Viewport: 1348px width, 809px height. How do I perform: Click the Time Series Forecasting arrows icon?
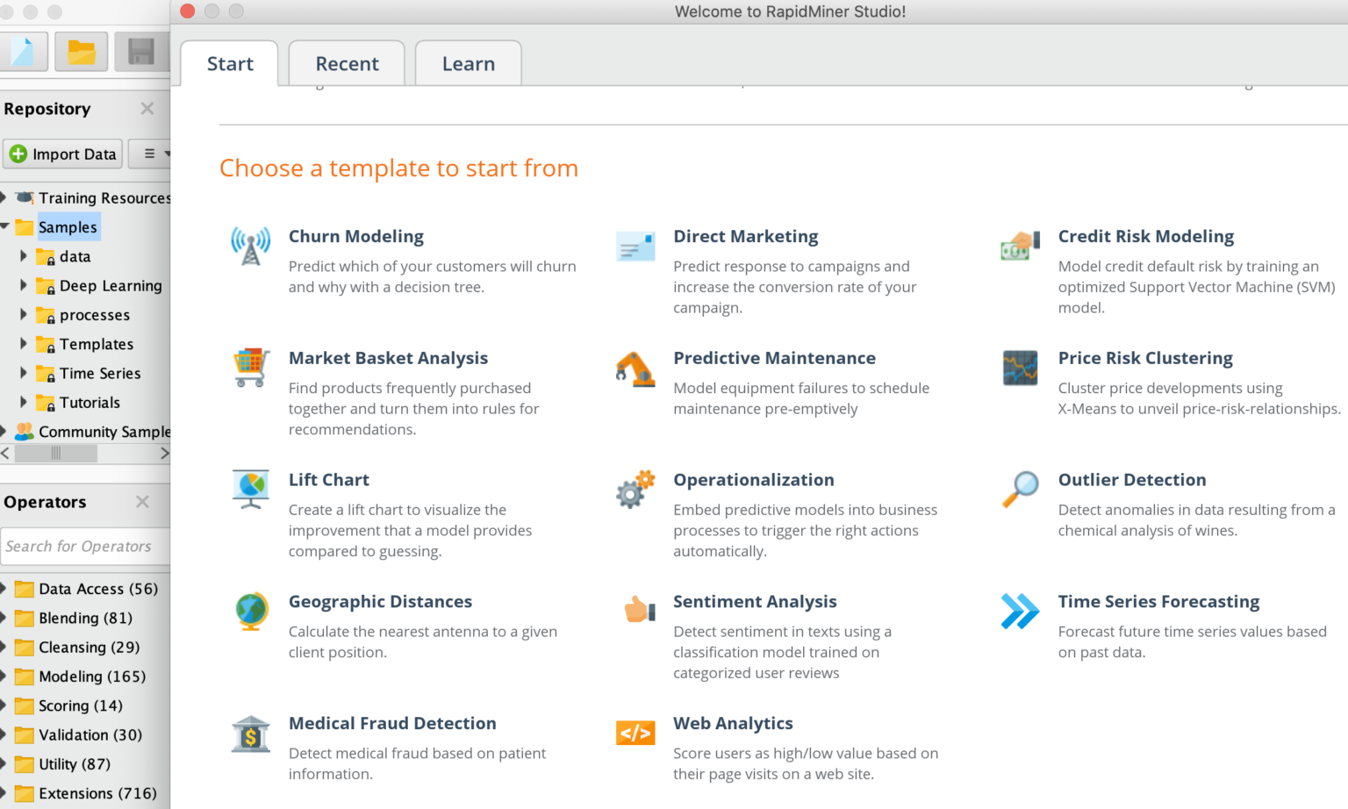tap(1020, 612)
